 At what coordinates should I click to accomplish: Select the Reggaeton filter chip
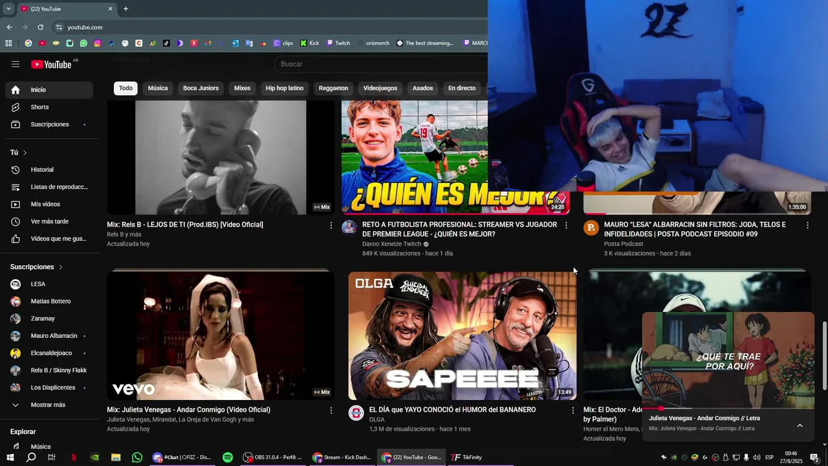[x=333, y=88]
